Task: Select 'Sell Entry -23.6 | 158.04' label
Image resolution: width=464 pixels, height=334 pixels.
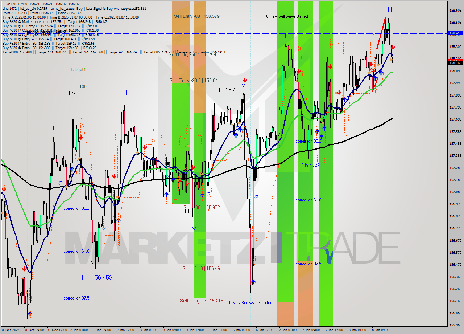Action: pos(194,80)
